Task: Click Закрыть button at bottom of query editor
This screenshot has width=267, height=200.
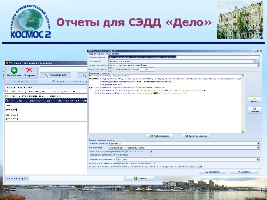Action: (x=244, y=172)
